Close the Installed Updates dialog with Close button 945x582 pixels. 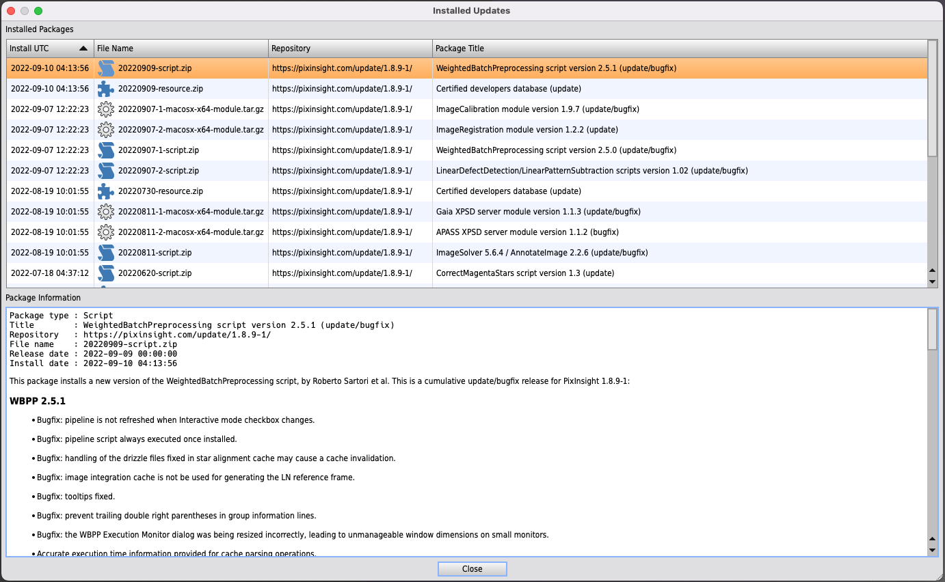[x=472, y=569]
